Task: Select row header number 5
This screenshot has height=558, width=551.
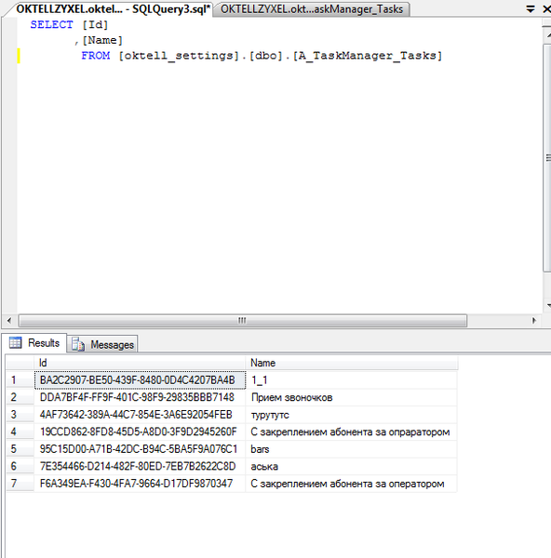Action: click(x=20, y=449)
